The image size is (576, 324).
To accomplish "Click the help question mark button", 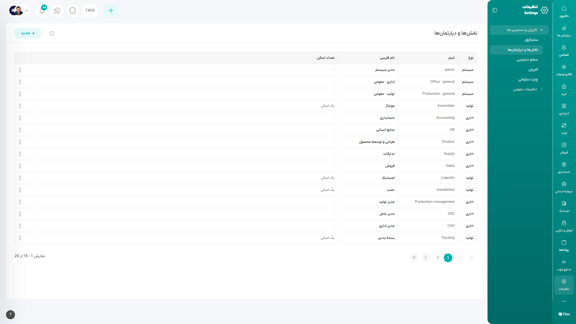I will pos(10,314).
